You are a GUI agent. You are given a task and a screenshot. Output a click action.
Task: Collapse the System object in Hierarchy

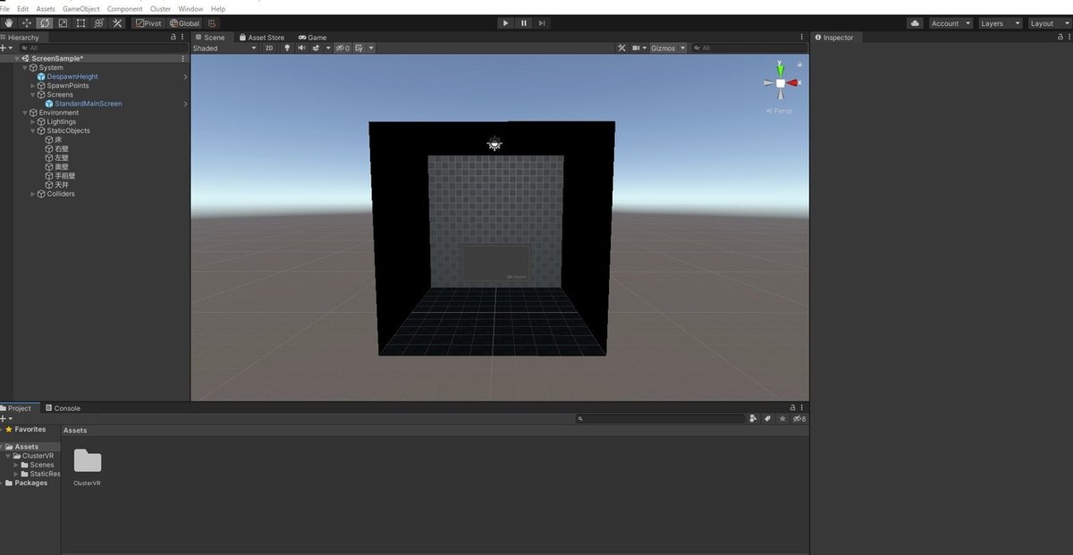(25, 68)
